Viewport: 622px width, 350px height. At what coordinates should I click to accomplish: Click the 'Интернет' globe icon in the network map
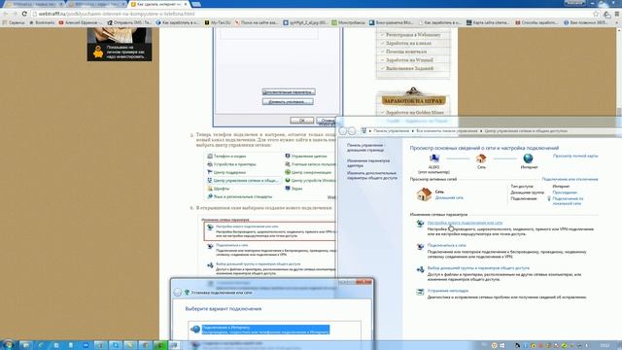click(x=529, y=158)
